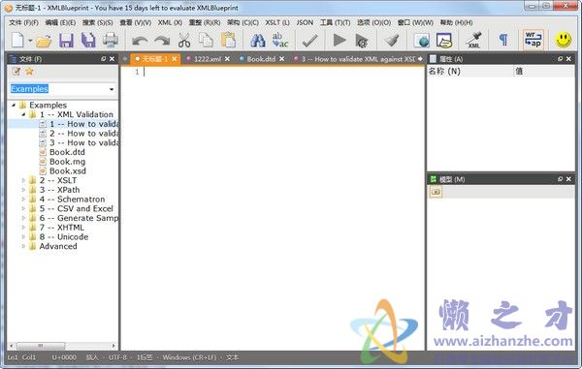
Task: Select the 6 -- Generate Samp... folder
Action: click(79, 218)
